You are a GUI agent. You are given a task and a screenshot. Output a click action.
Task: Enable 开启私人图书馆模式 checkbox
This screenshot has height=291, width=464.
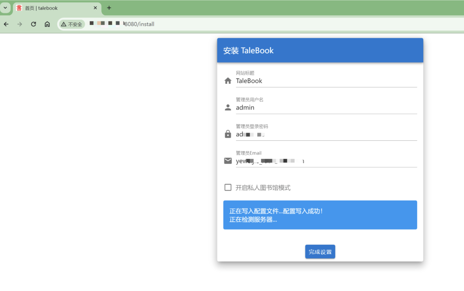click(228, 187)
